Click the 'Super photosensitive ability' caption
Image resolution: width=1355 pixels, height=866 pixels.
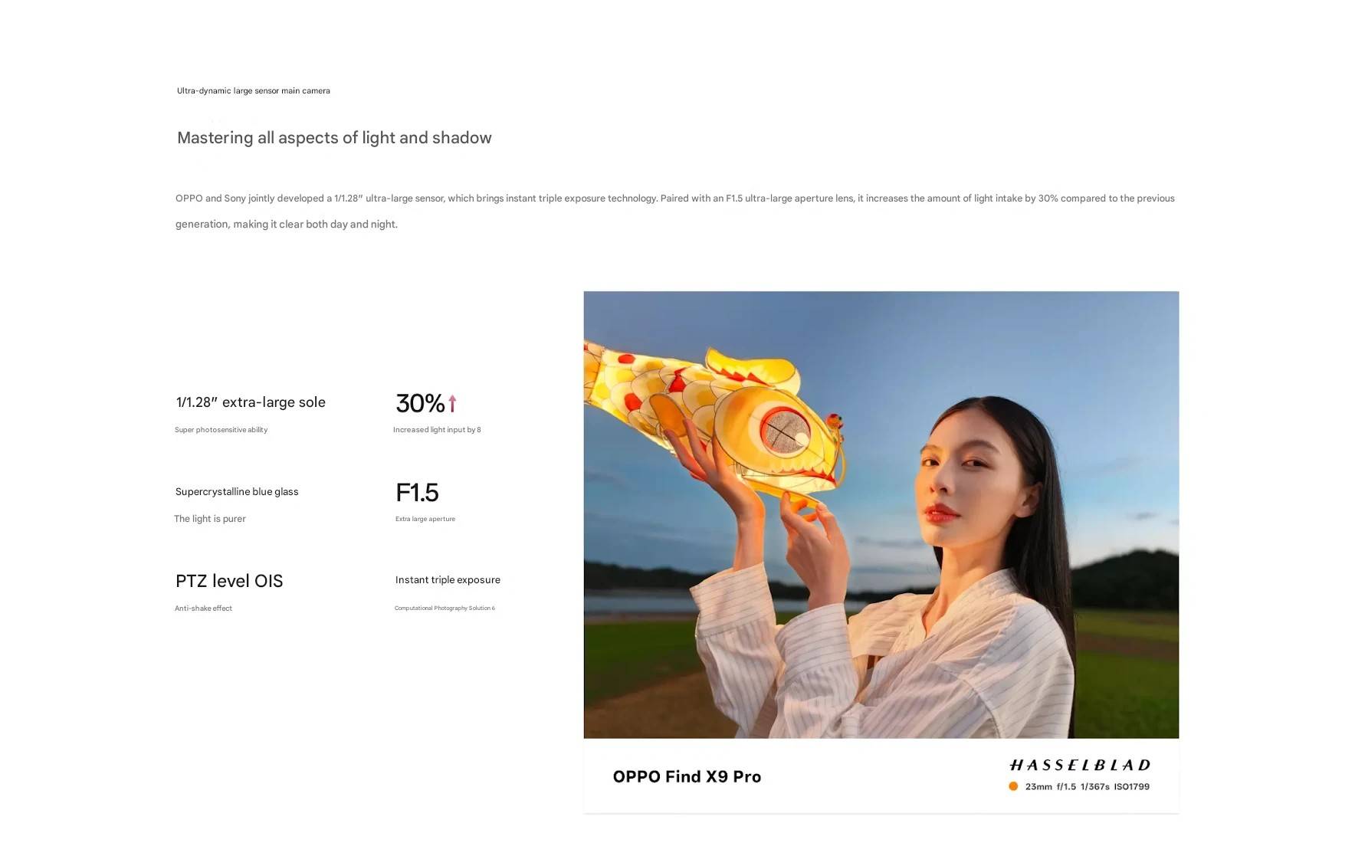(x=221, y=430)
